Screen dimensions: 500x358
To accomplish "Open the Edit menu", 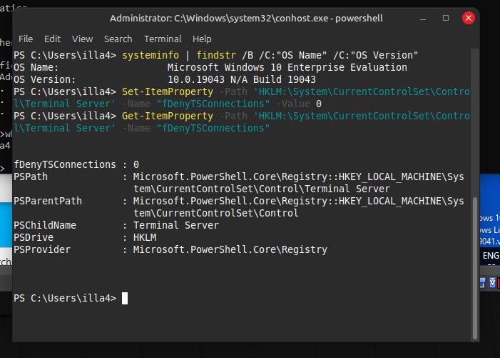I will pyautogui.click(x=52, y=39).
